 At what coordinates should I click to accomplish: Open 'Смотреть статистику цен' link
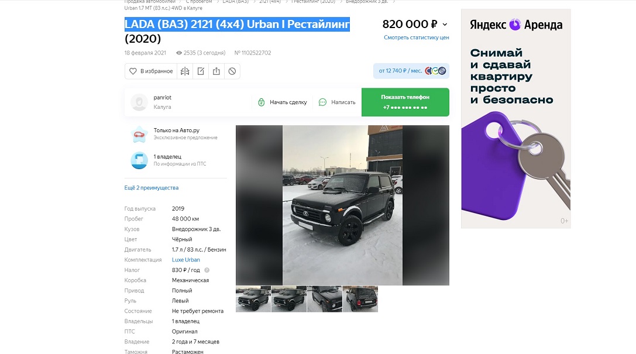[416, 37]
